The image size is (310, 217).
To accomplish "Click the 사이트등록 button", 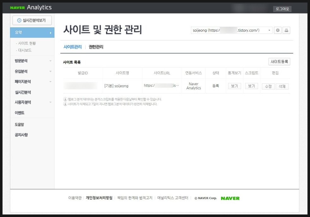I will point(279,62).
